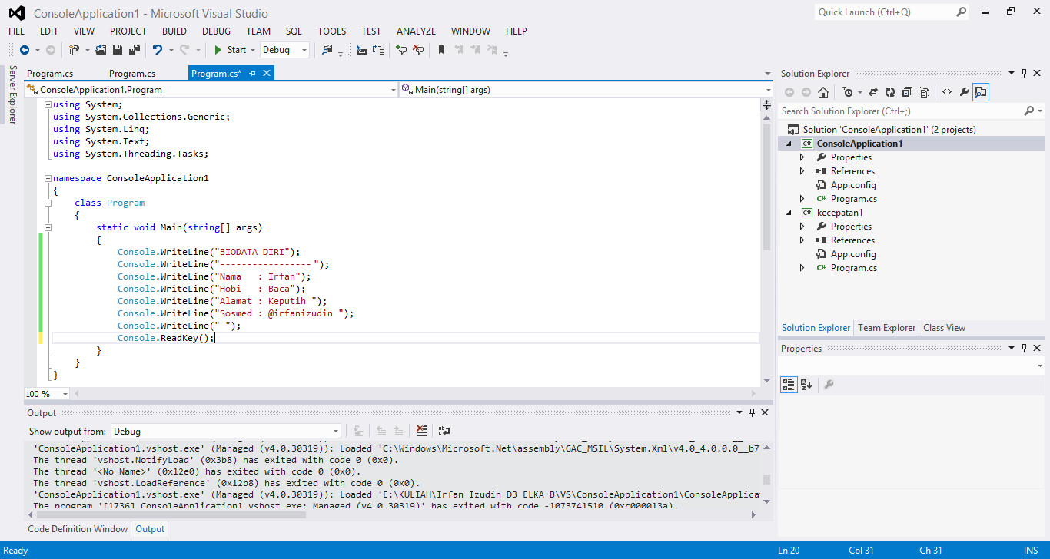Switch to the Code Definition Window tab
The image size is (1050, 559).
click(78, 529)
